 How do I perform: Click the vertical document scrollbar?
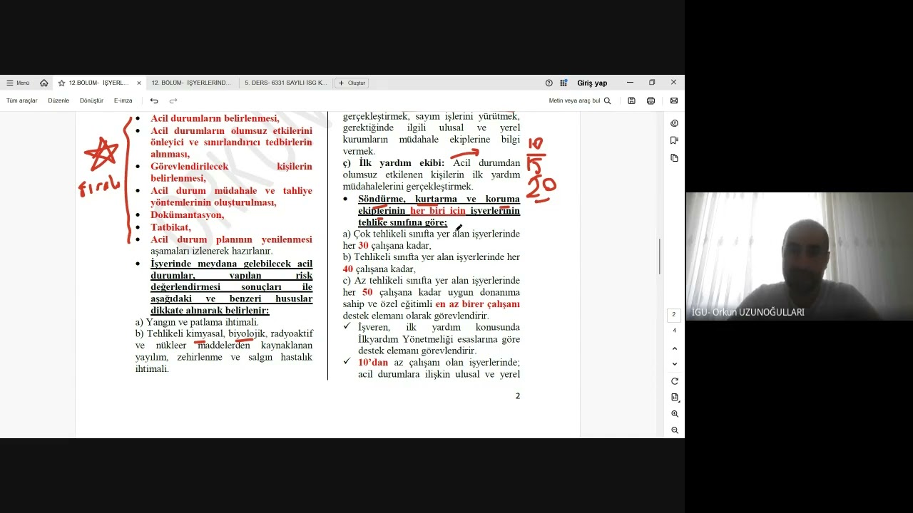[x=659, y=256]
